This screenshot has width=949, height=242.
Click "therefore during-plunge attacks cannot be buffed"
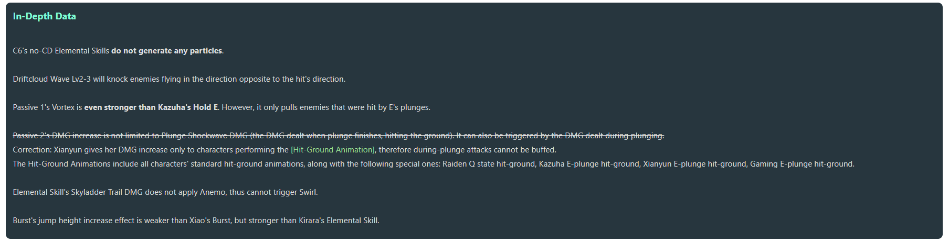tap(467, 150)
